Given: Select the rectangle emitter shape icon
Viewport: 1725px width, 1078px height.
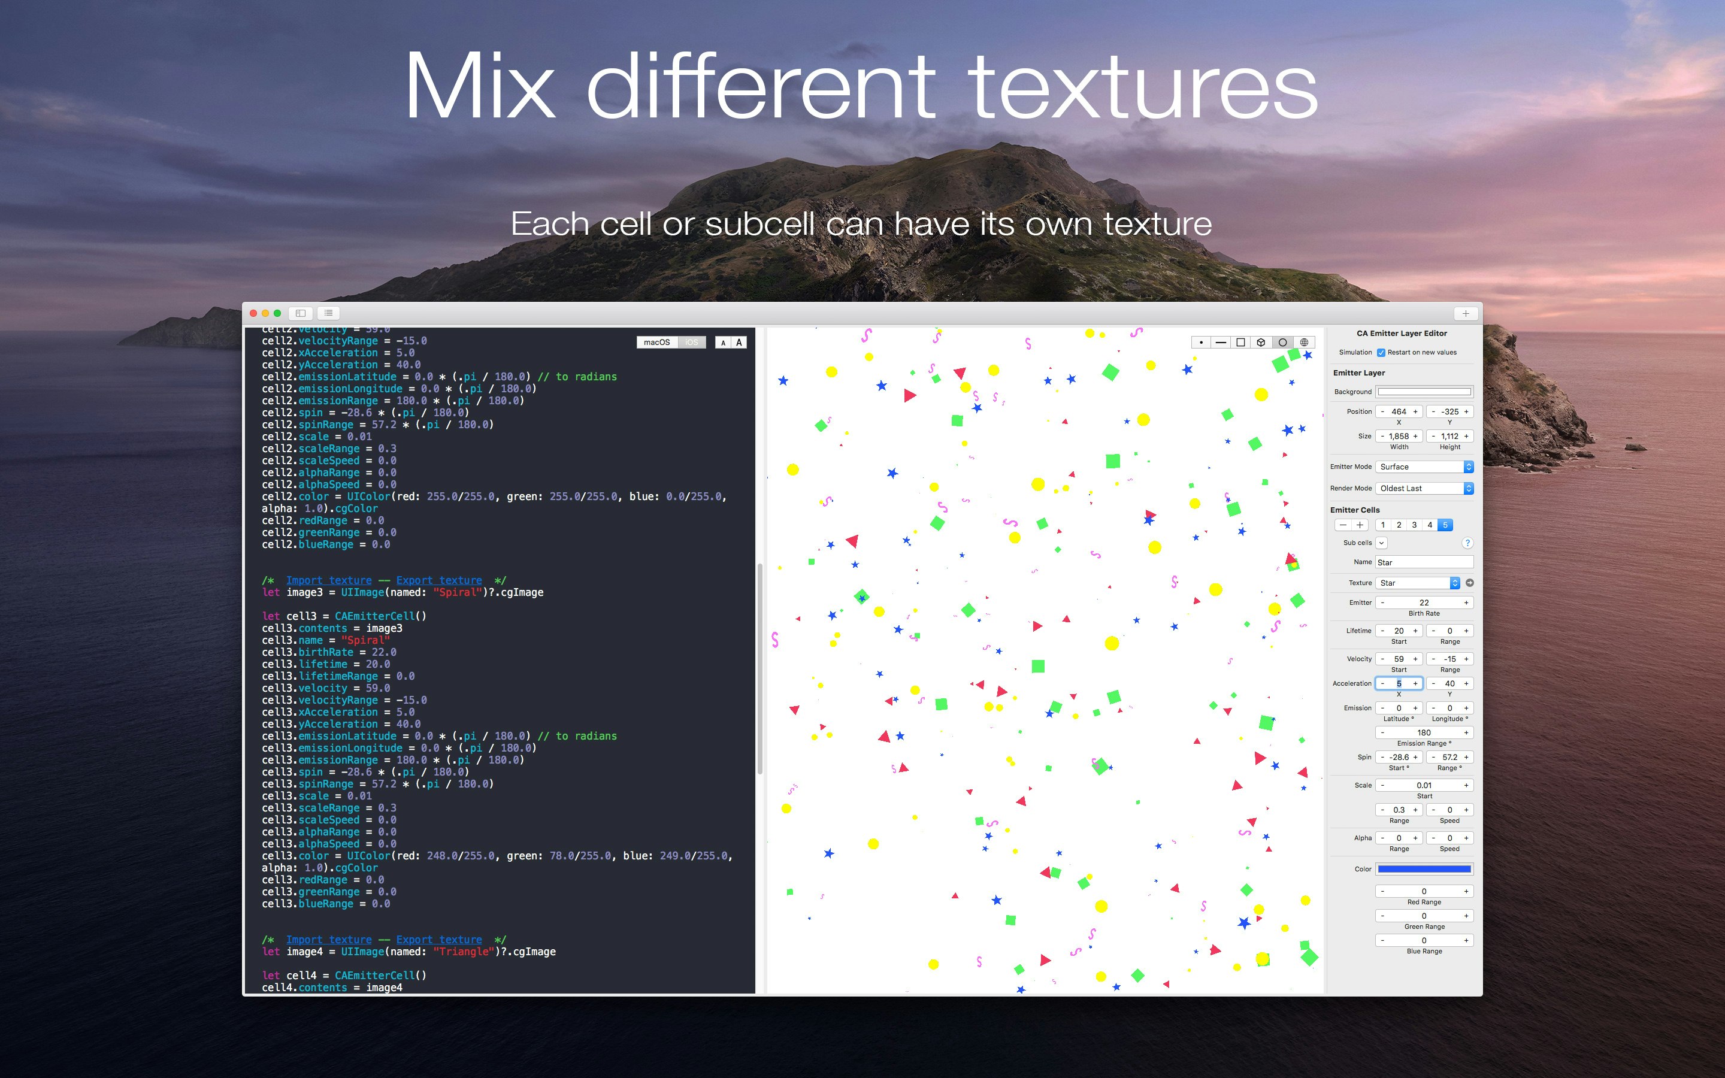Looking at the screenshot, I should (x=1242, y=342).
